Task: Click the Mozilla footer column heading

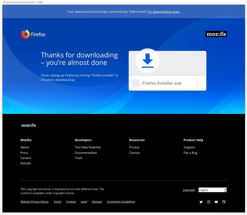Action: pos(26,140)
